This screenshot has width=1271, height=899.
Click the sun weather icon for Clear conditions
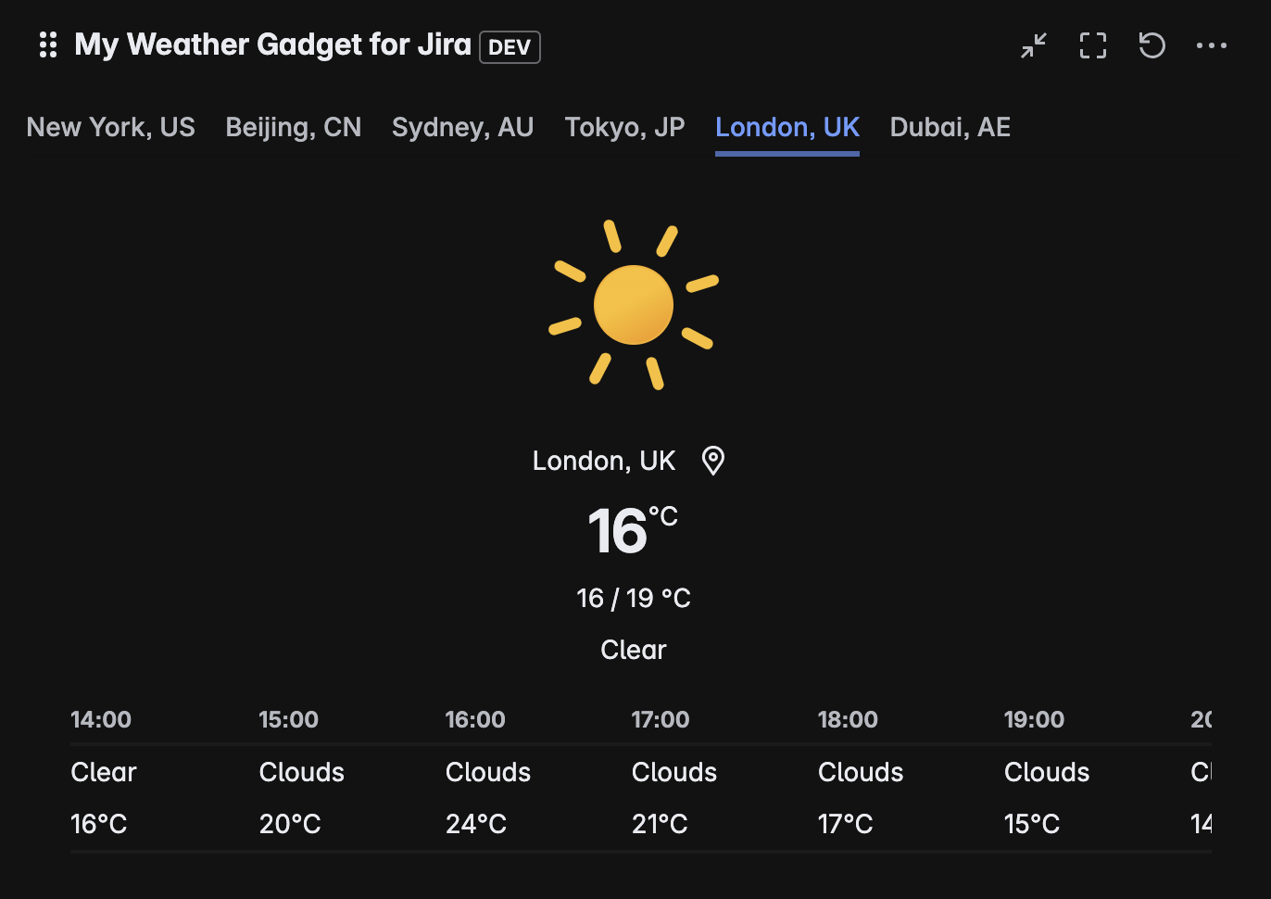click(x=634, y=304)
